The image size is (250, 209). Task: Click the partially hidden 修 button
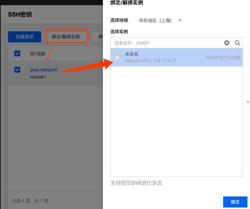97,37
